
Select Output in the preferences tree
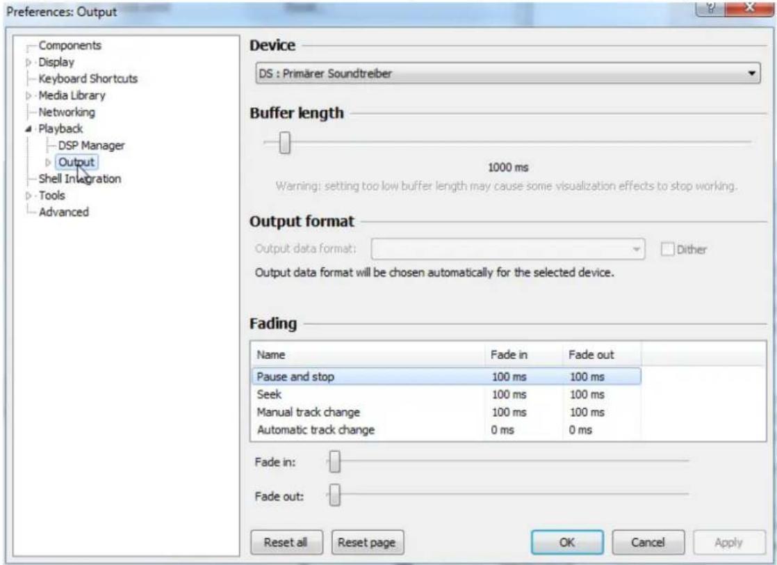point(76,162)
